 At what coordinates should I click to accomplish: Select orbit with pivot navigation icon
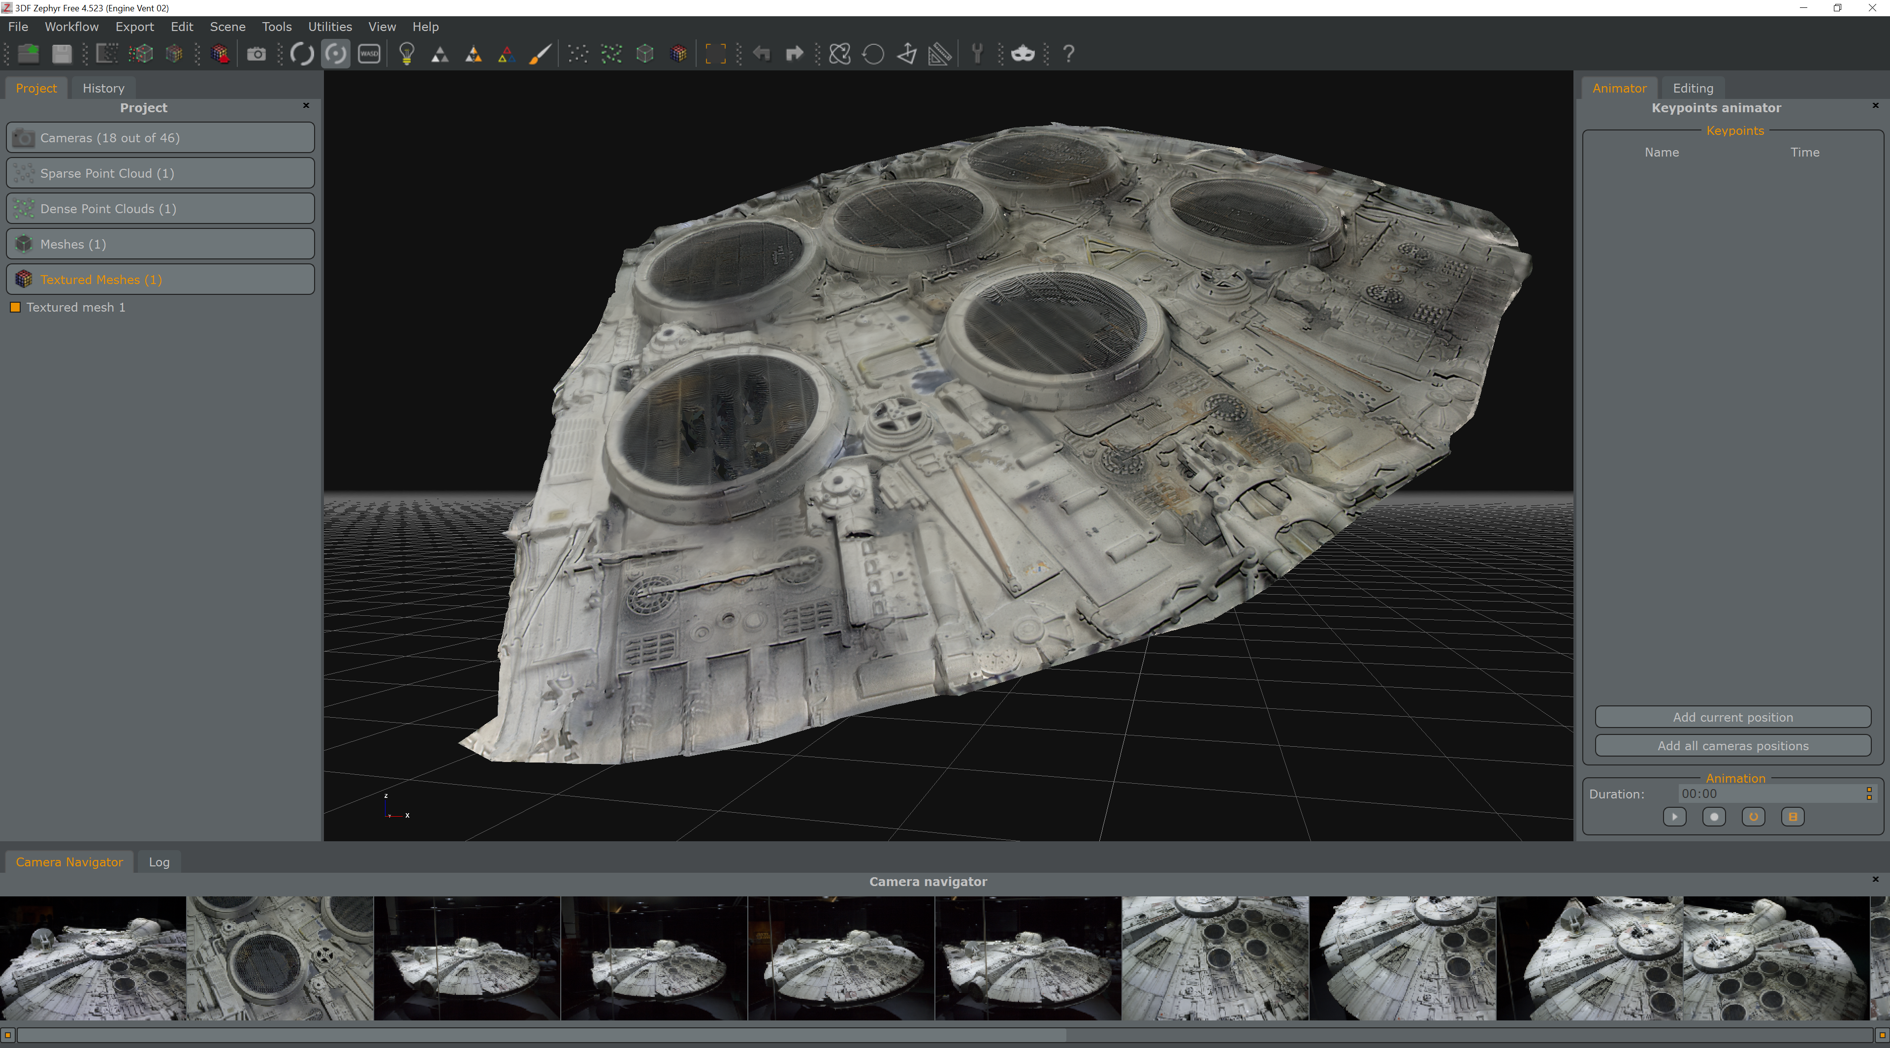click(335, 54)
